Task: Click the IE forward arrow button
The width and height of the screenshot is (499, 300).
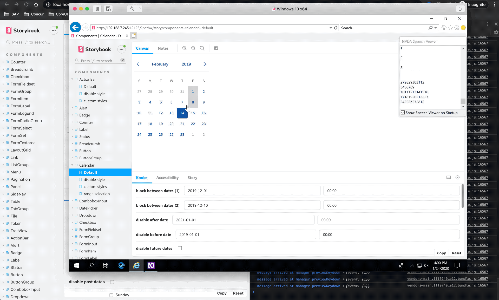Action: pyautogui.click(x=85, y=27)
